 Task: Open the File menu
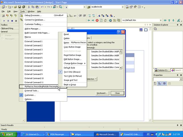coord(3,11)
